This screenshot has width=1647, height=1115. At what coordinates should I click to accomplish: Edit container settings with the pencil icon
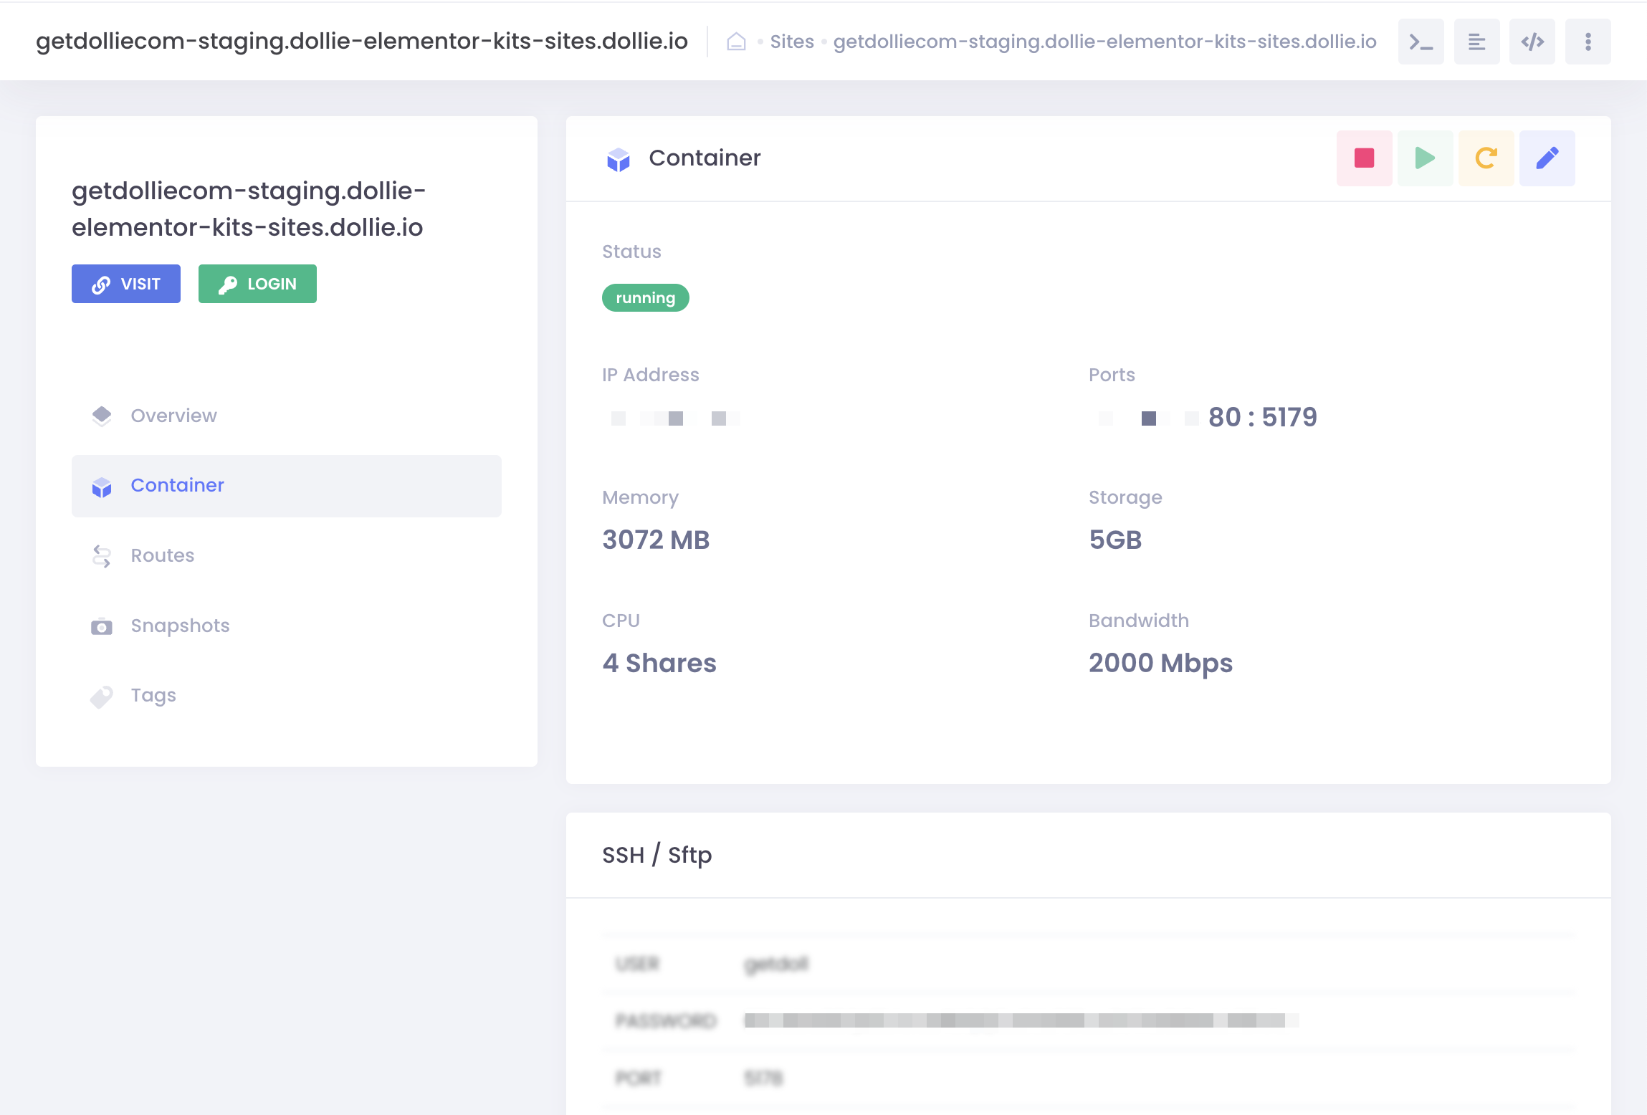[1546, 158]
